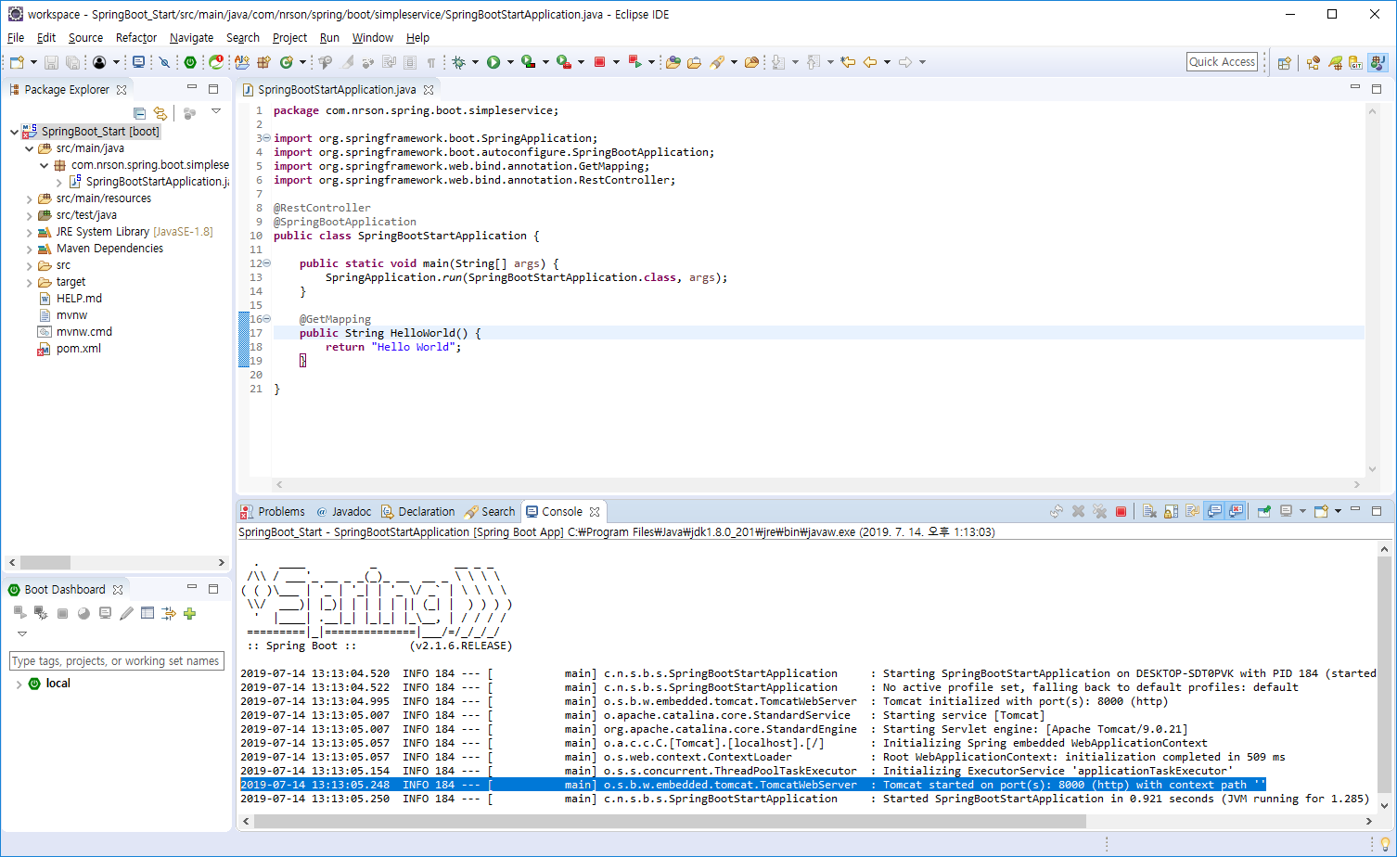Screen dimensions: 1397x857
Task: Click the Open Console icon
Action: click(x=1321, y=511)
